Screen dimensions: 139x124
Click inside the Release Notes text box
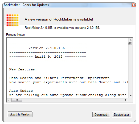(x=67, y=68)
